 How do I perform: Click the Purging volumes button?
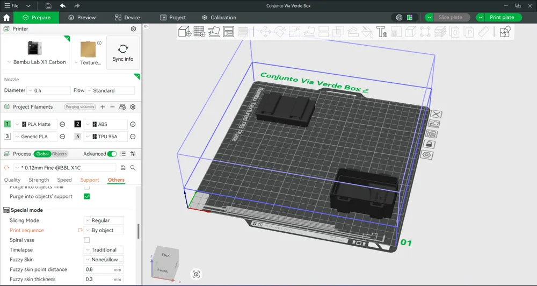(80, 107)
